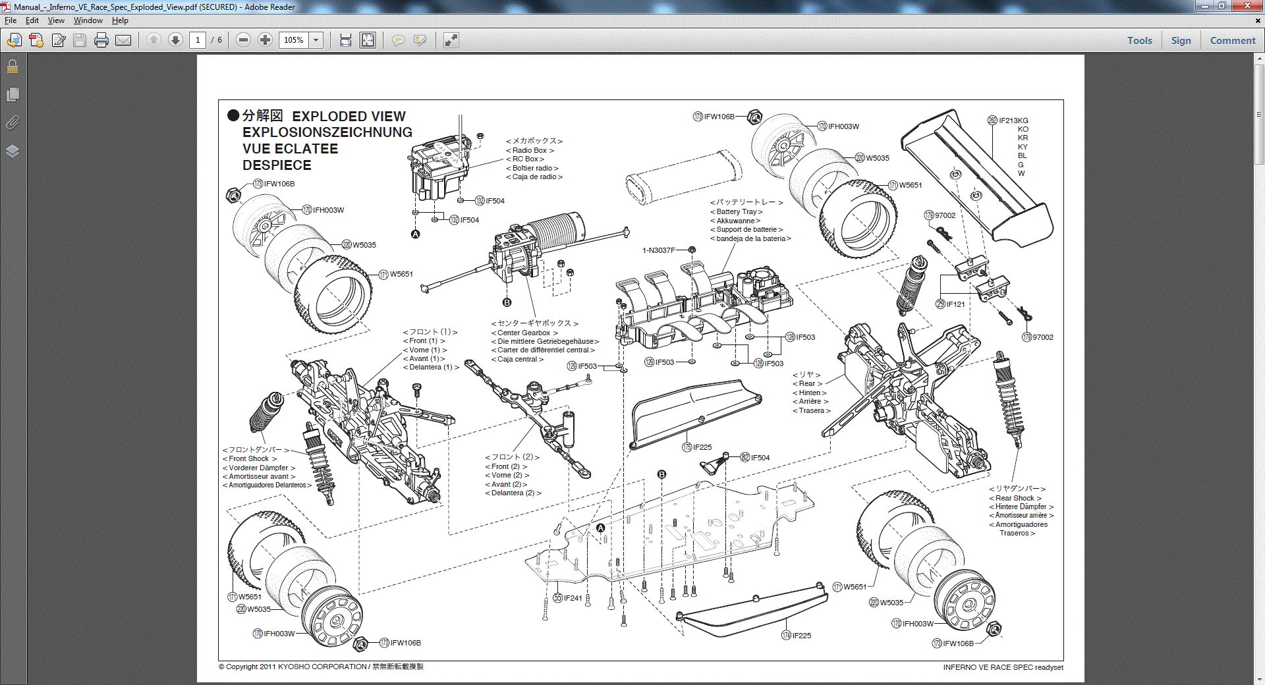Open the Window menu
Screen dimensions: 1265x685
click(88, 20)
